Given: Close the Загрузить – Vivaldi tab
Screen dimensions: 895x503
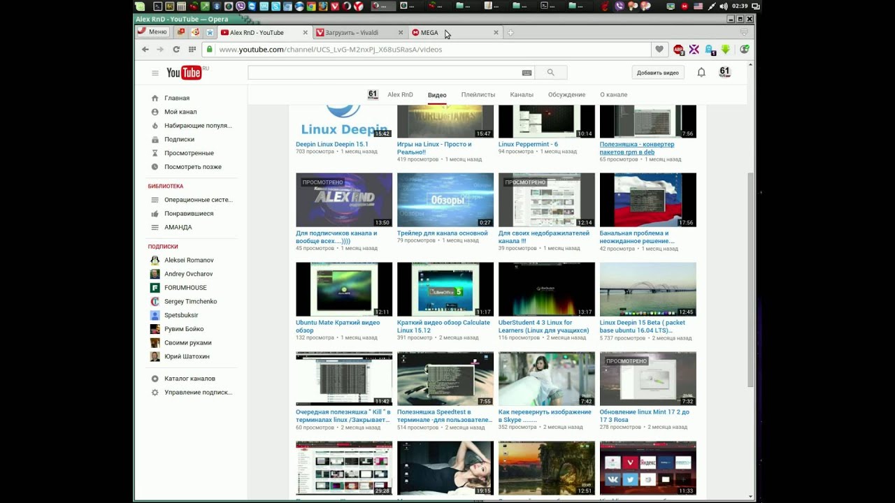Looking at the screenshot, I should [x=401, y=32].
